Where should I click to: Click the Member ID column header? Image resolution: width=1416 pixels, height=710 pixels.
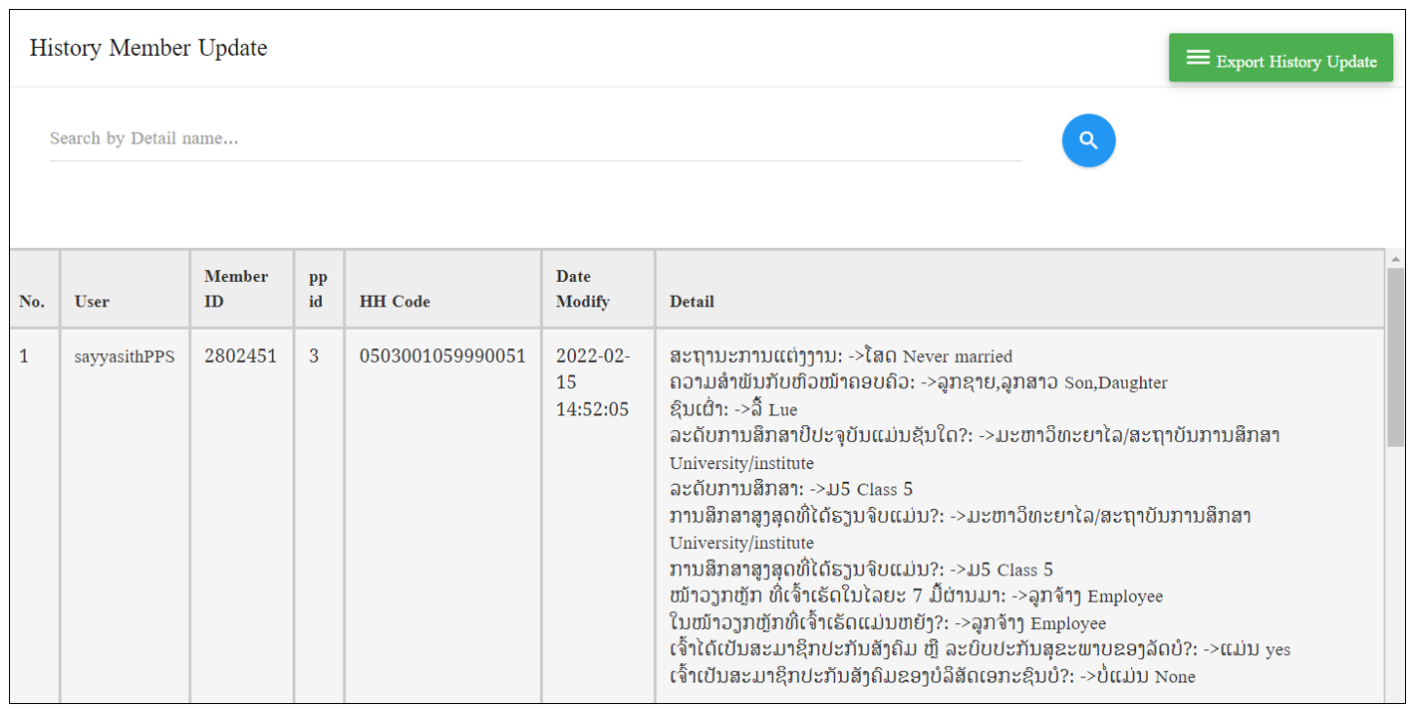pyautogui.click(x=236, y=288)
